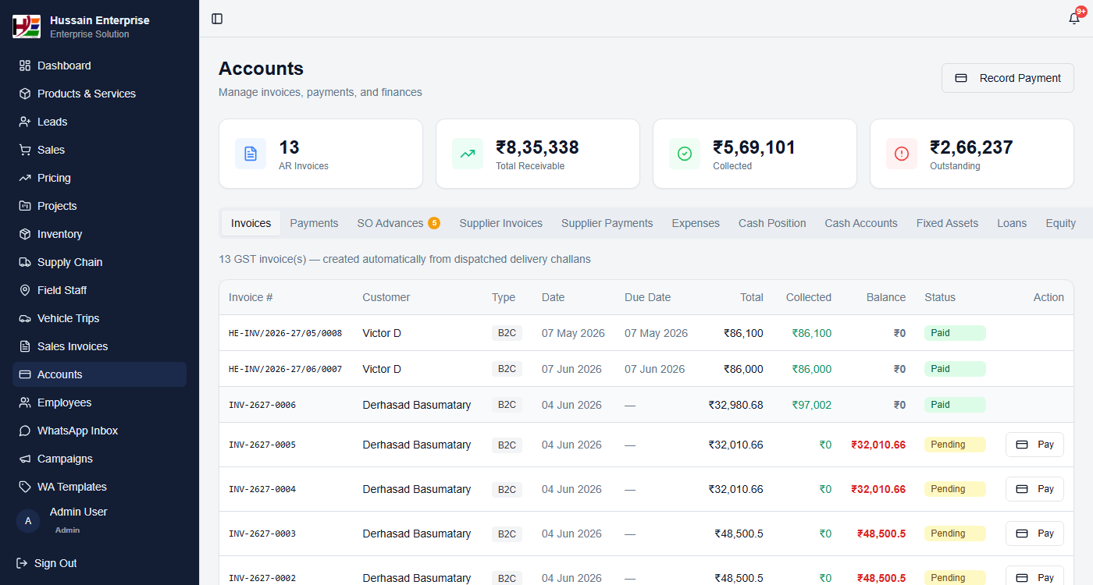Viewport: 1093px width, 585px height.
Task: Select Accounts in the sidebar
Action: 99,374
